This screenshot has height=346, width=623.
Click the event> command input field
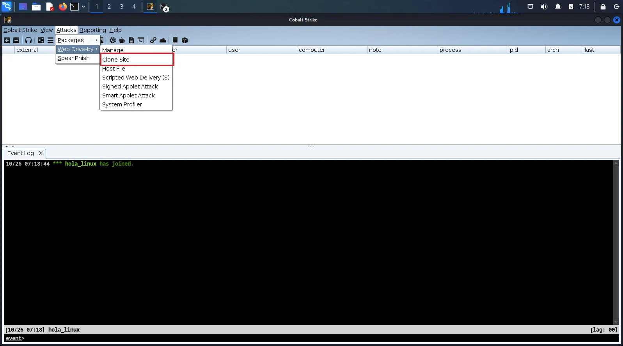pyautogui.click(x=312, y=338)
